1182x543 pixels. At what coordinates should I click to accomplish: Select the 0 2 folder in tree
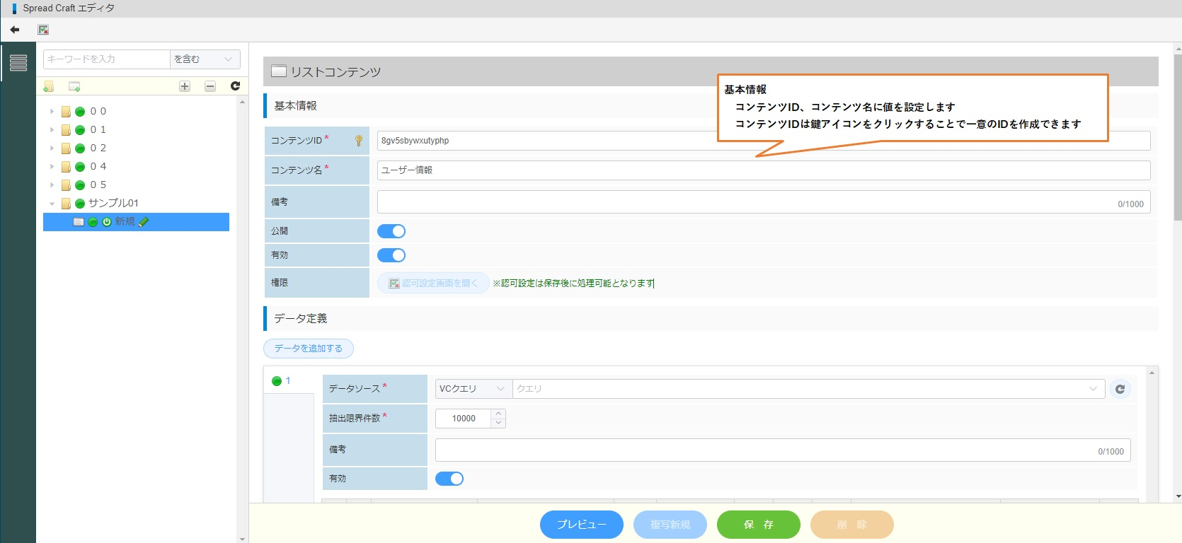pos(98,148)
